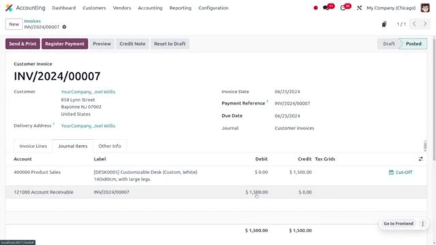
Task: Click the Reset to Draft button
Action: click(170, 44)
